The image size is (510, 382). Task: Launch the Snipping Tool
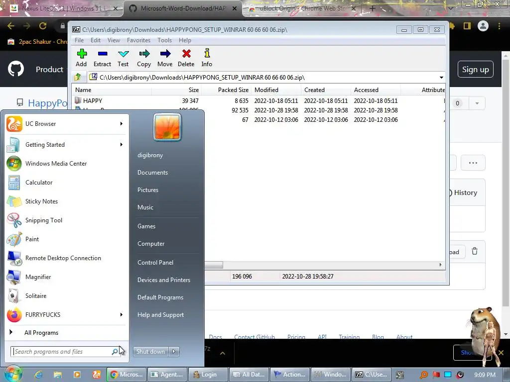(x=66, y=220)
